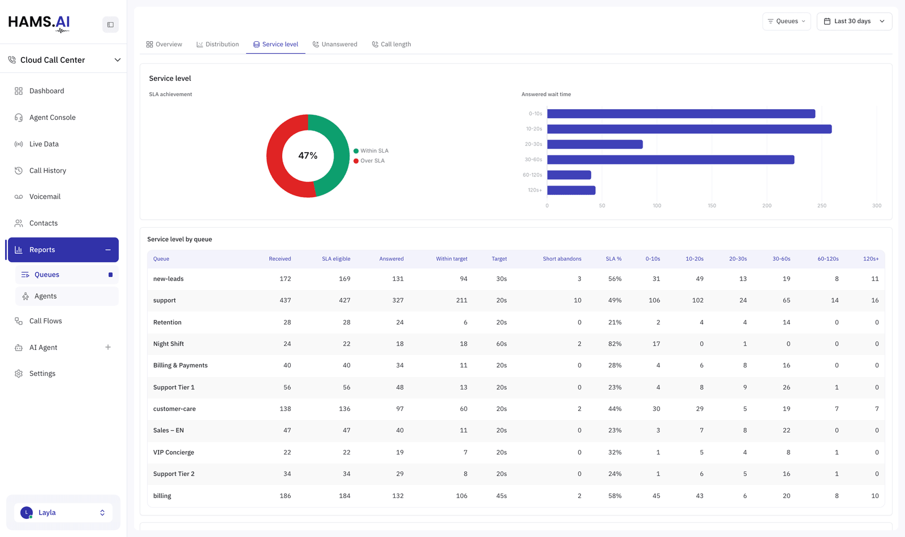This screenshot has width=905, height=537.
Task: Open Call History page
Action: point(63,171)
